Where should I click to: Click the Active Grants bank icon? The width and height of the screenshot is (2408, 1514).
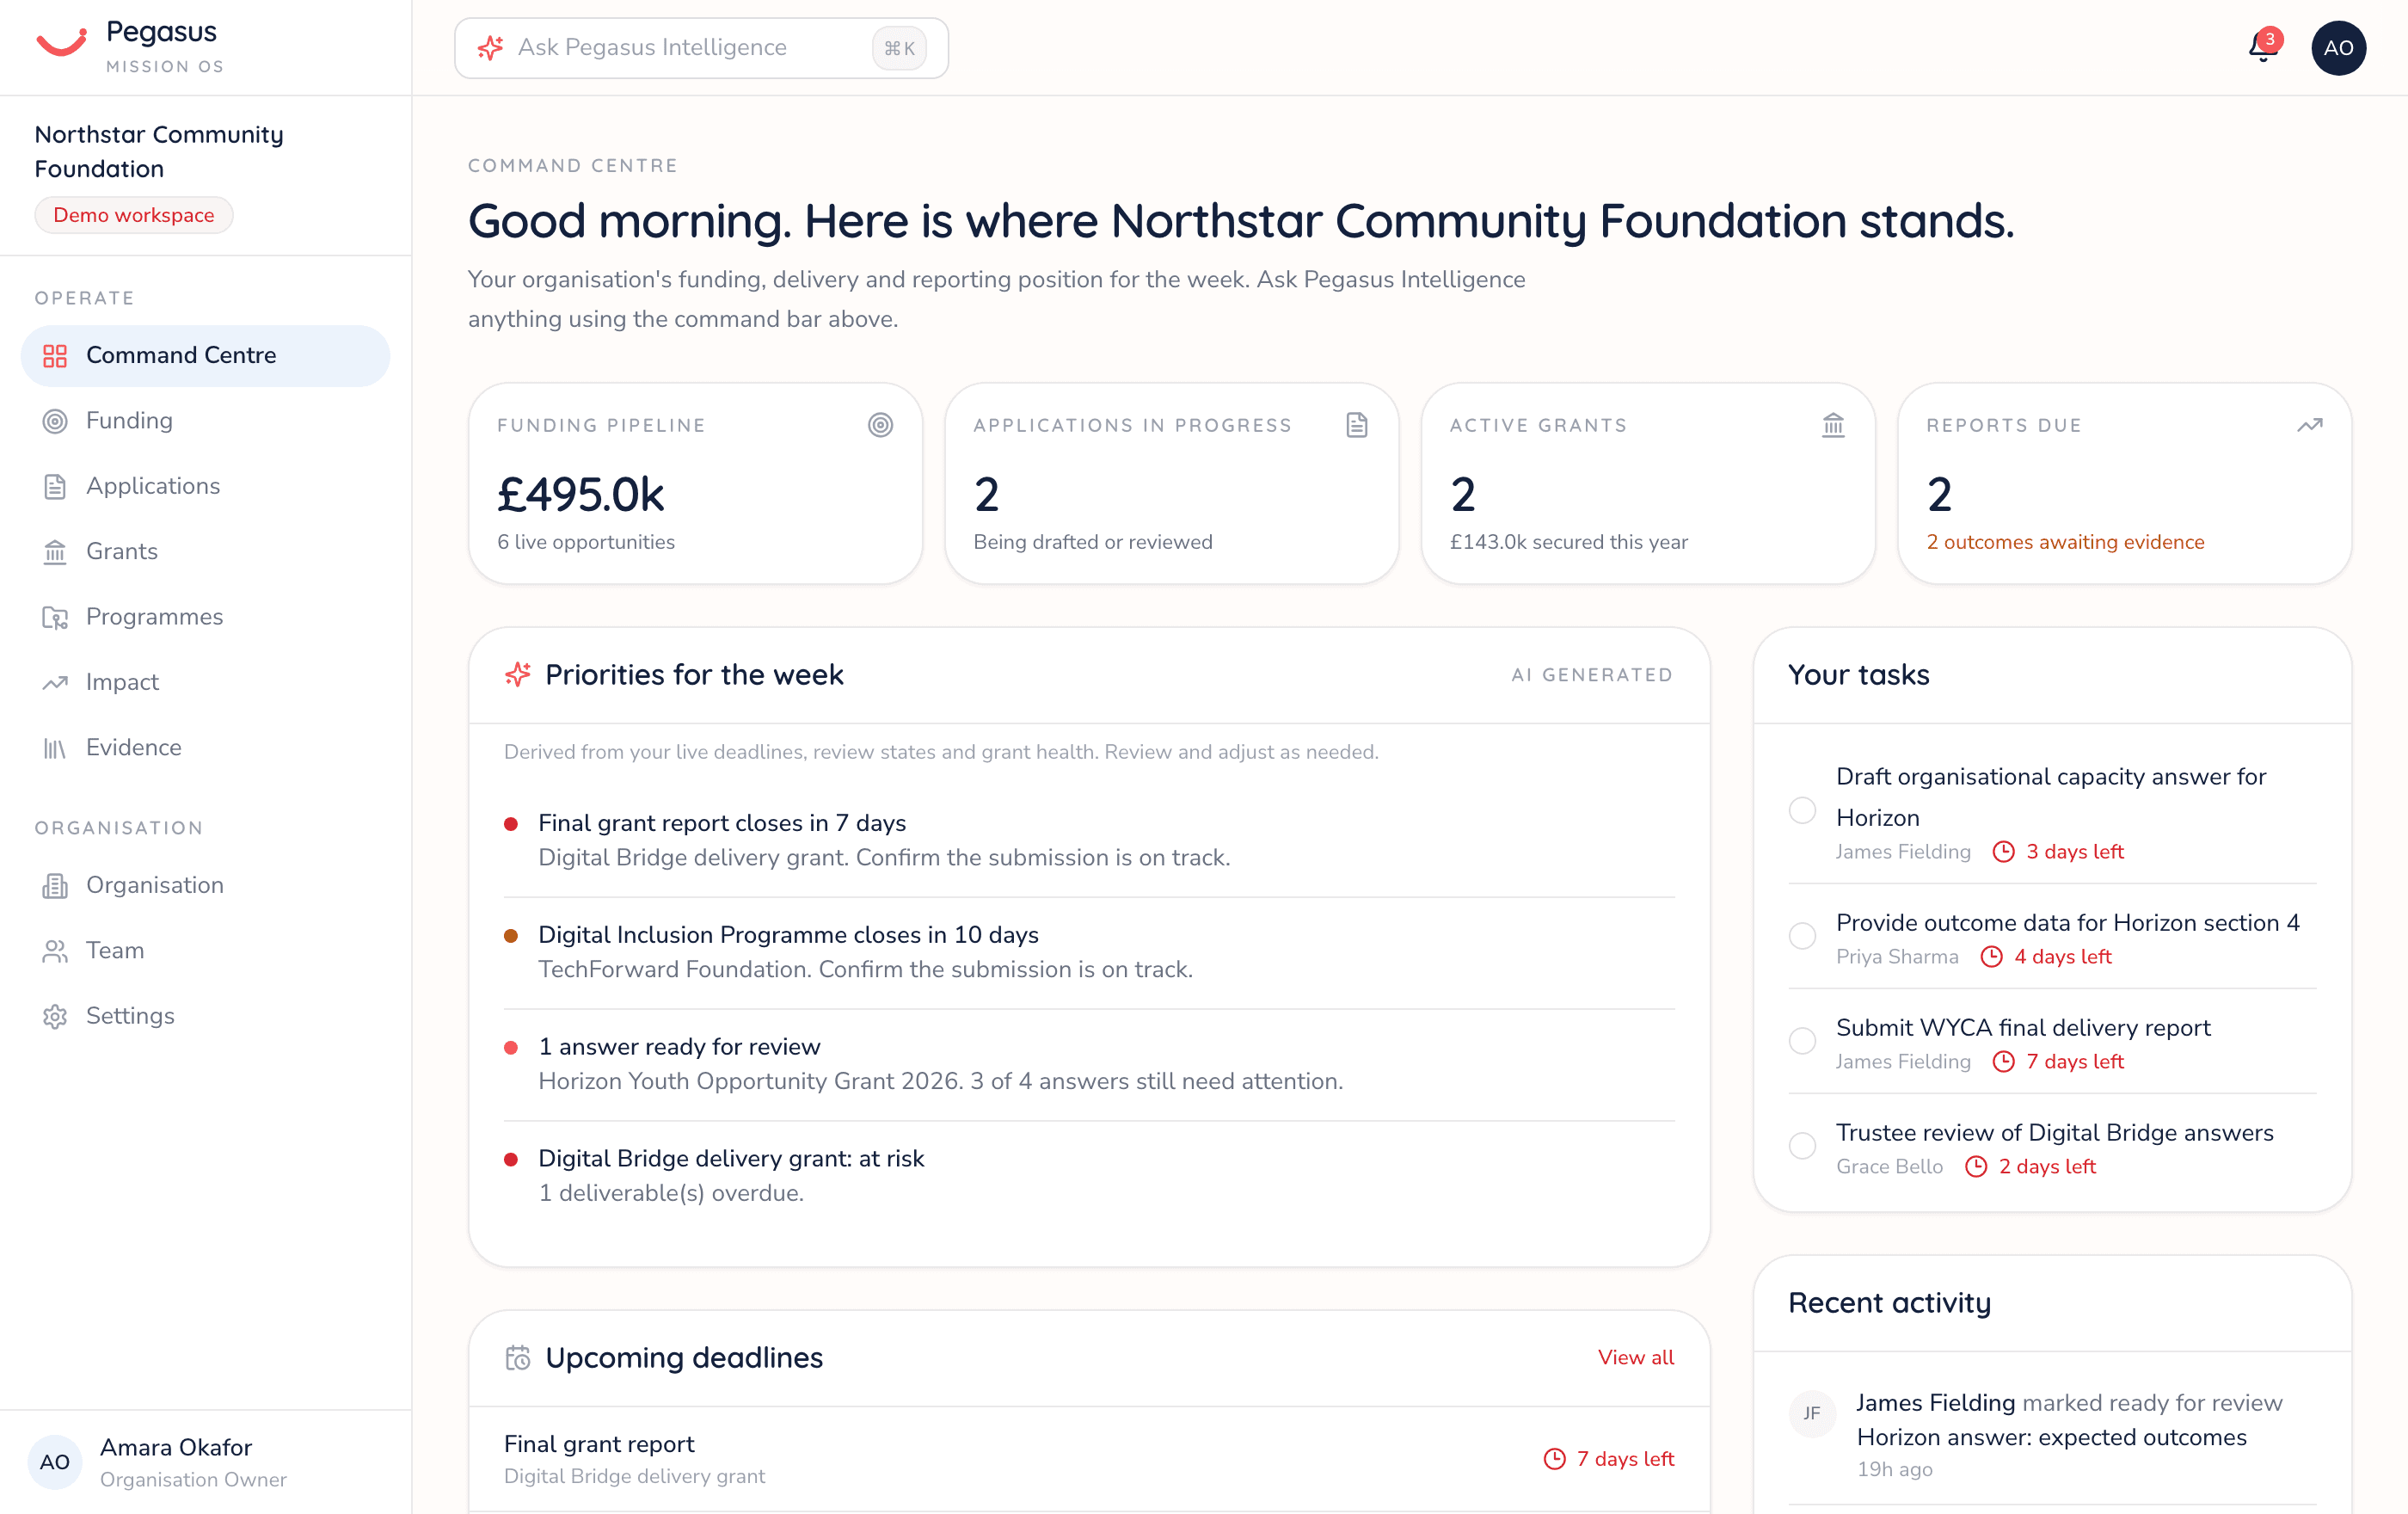coord(1833,425)
